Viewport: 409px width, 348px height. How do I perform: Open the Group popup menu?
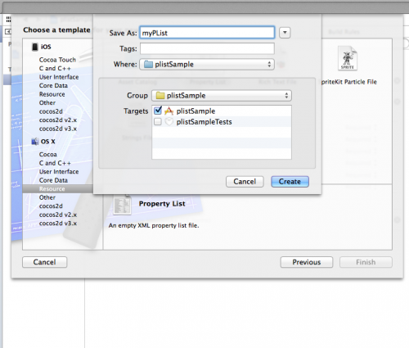coord(222,96)
